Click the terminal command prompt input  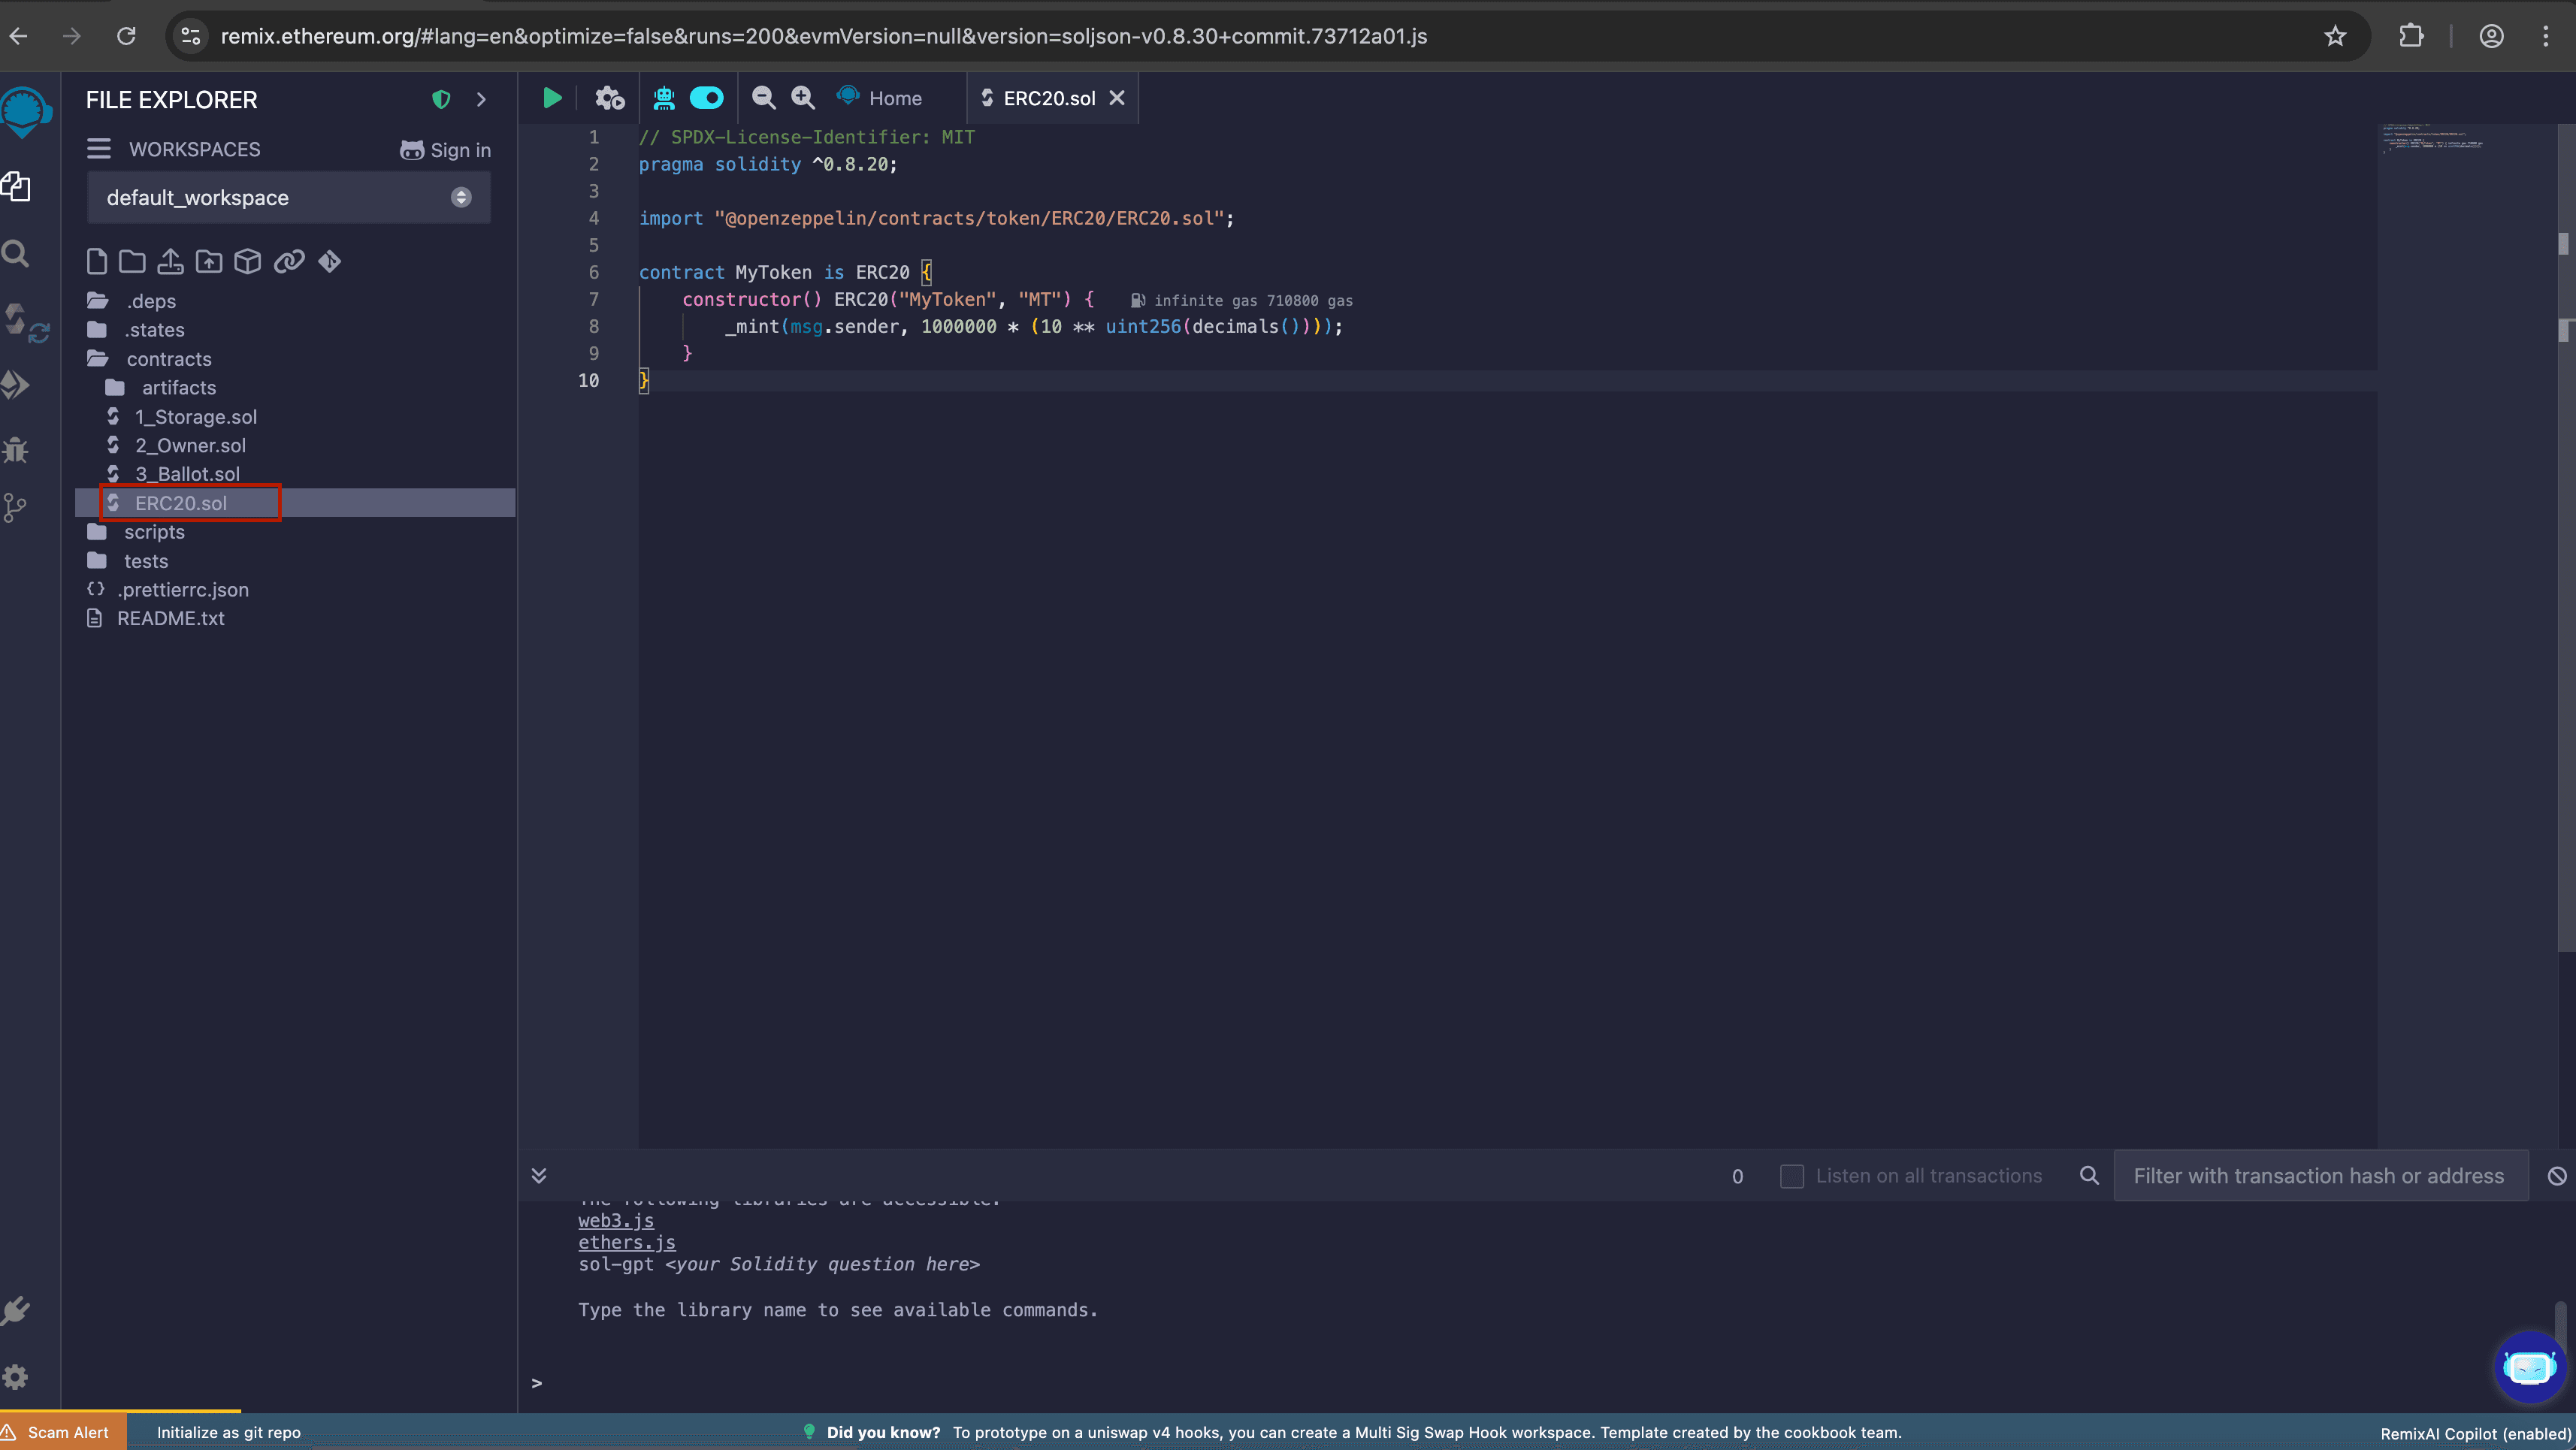pyautogui.click(x=1540, y=1383)
